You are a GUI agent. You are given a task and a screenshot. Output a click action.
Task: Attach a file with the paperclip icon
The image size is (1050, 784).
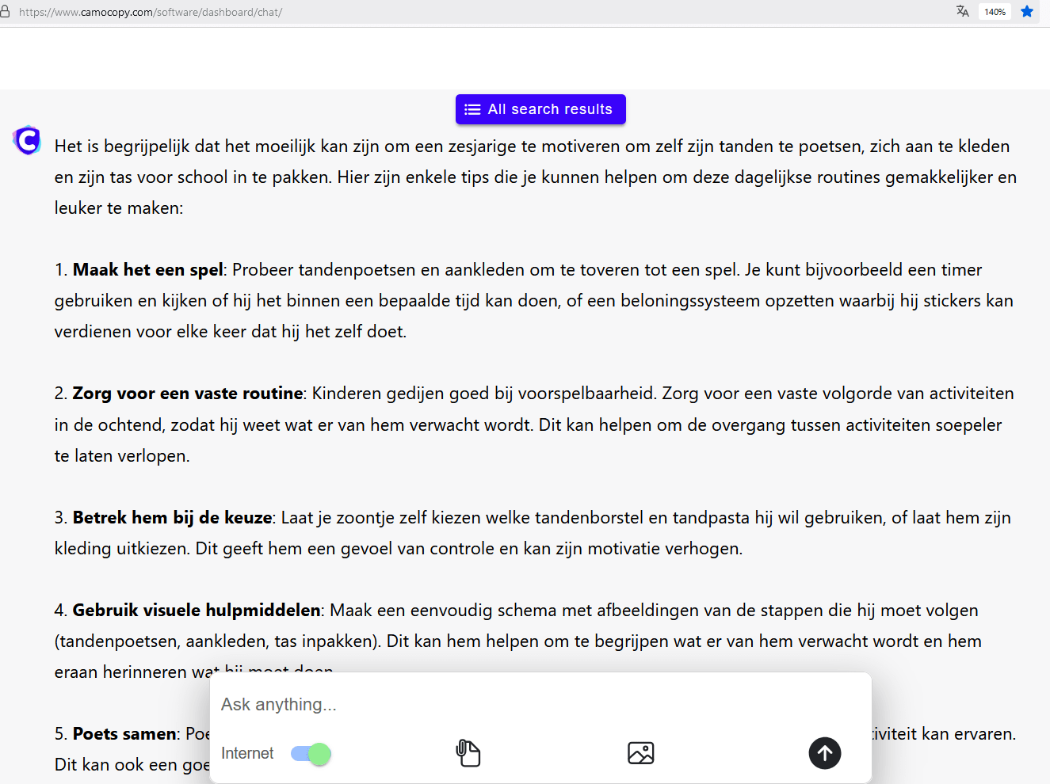468,752
